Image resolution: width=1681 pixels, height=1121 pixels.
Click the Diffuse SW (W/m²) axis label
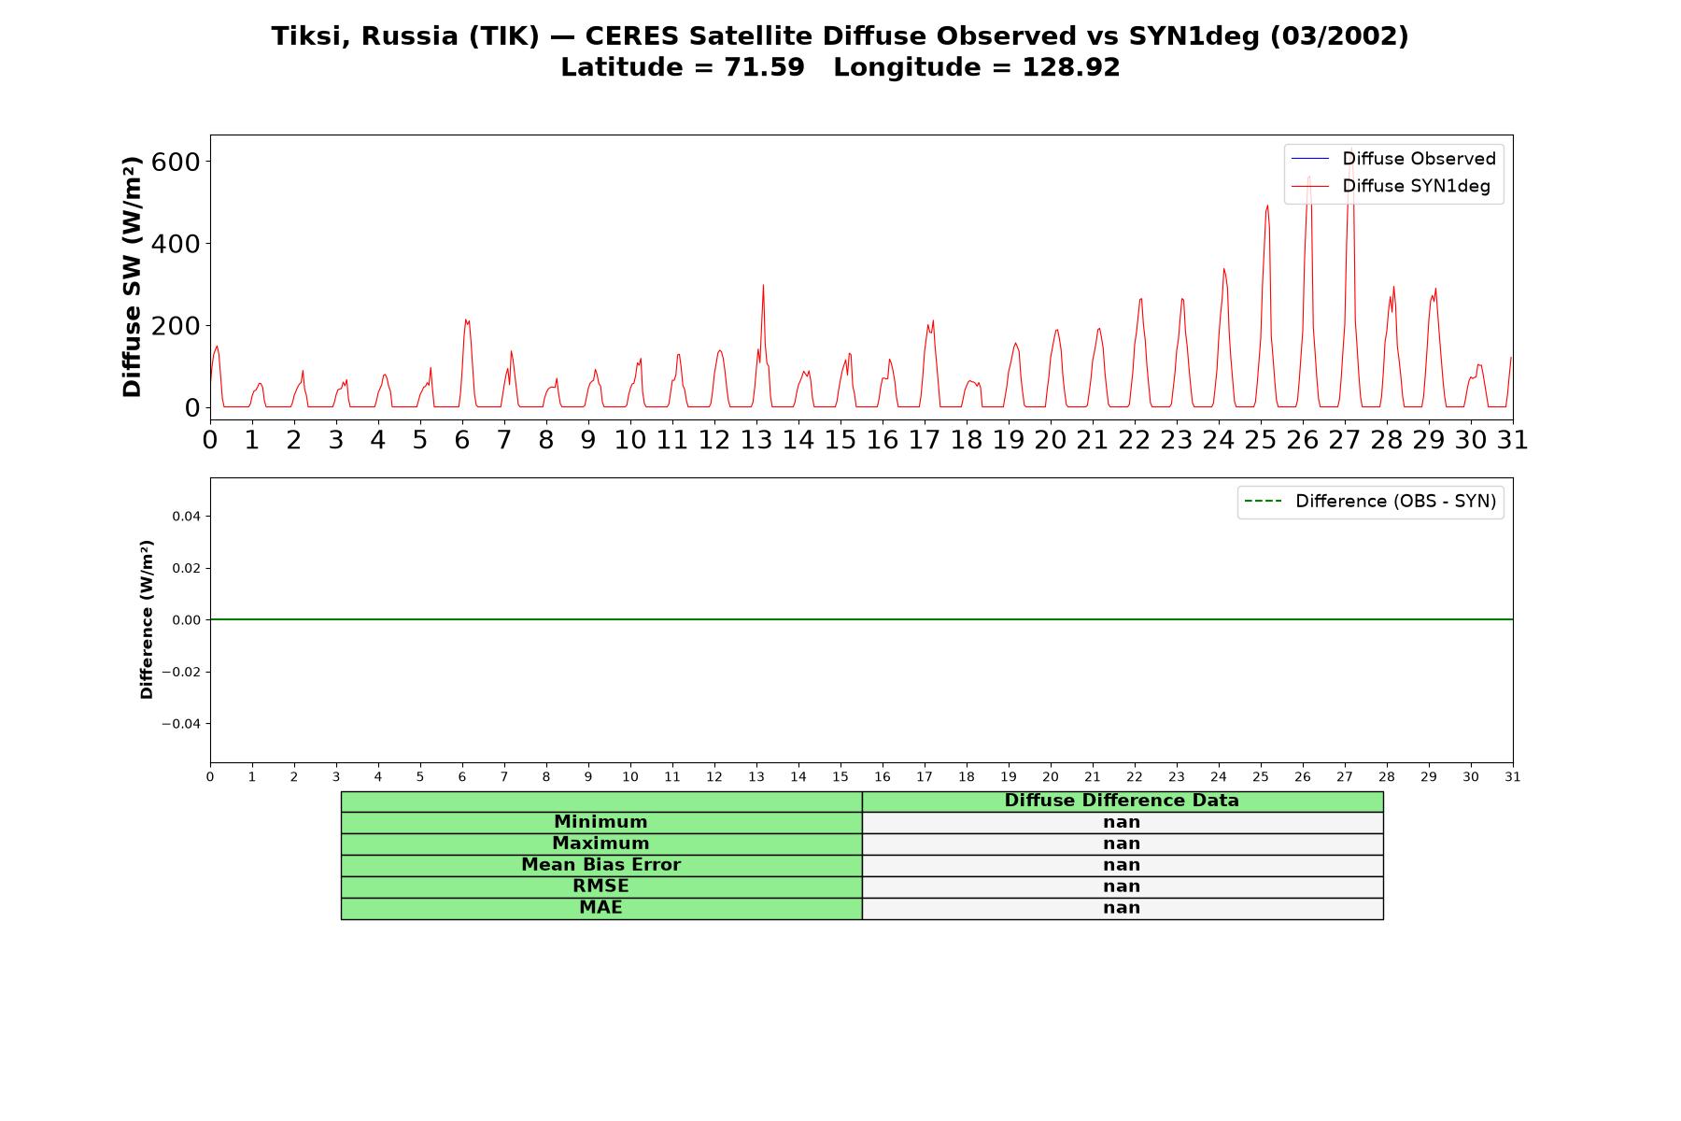132,277
